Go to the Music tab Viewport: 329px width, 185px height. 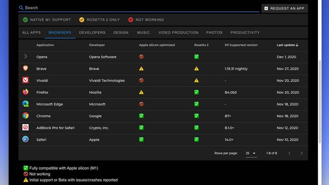point(143,32)
